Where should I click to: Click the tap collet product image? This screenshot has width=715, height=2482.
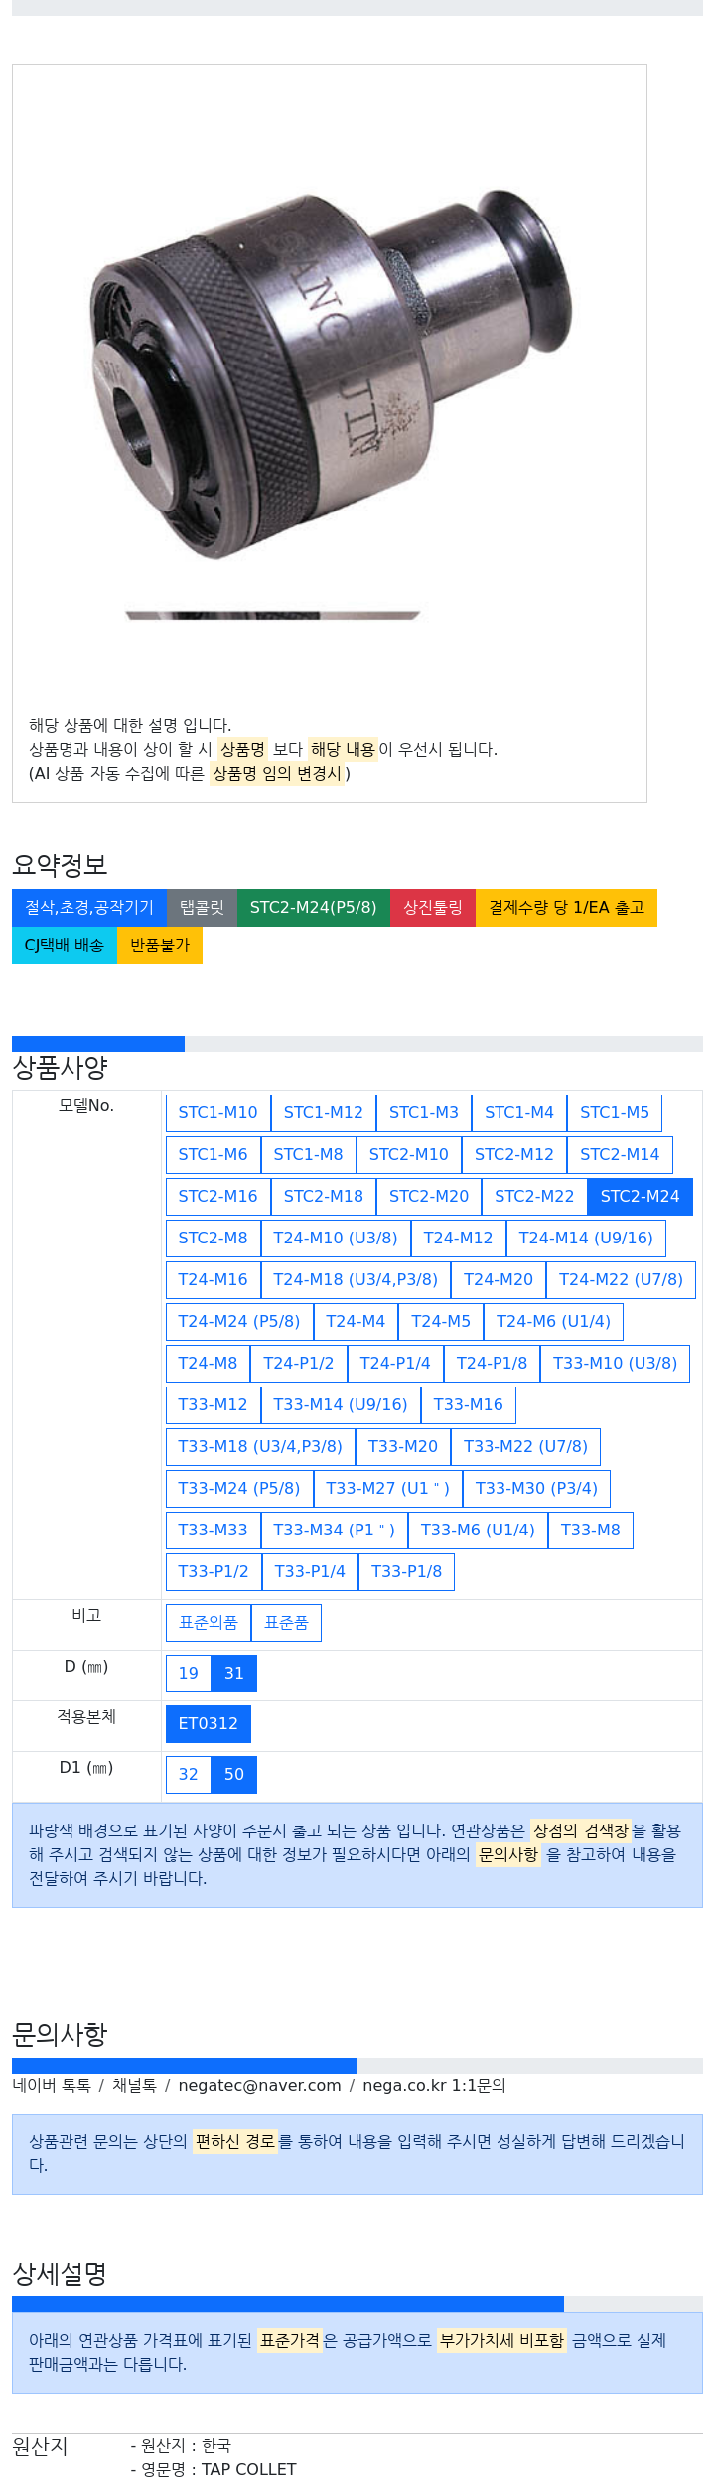(x=329, y=377)
